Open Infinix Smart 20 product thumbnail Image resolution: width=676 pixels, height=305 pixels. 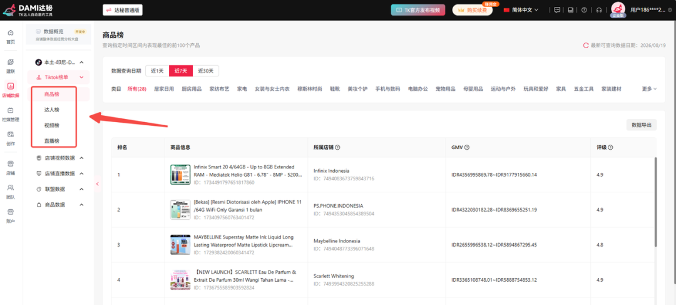coord(180,175)
